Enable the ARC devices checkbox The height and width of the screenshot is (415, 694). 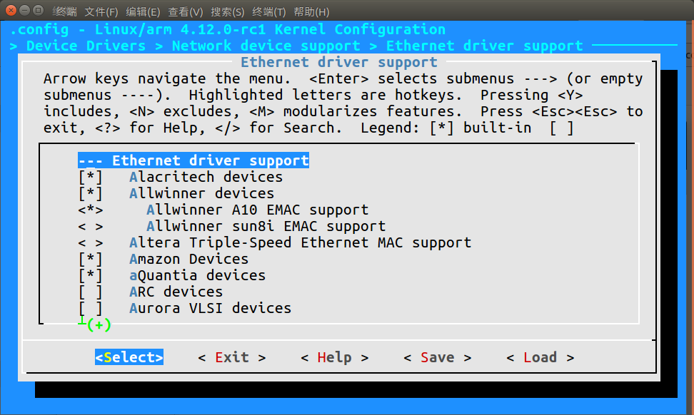click(91, 292)
